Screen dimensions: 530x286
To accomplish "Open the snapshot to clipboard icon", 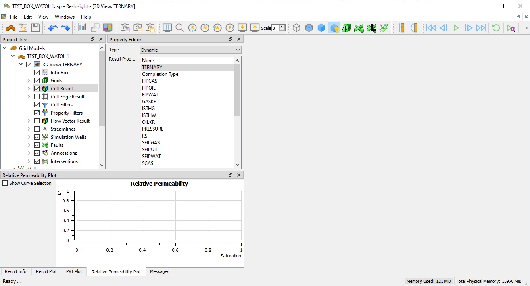I will coord(125,28).
